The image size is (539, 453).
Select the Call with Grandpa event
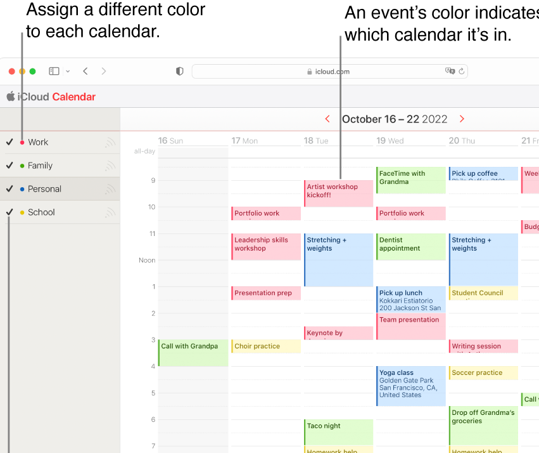point(193,353)
